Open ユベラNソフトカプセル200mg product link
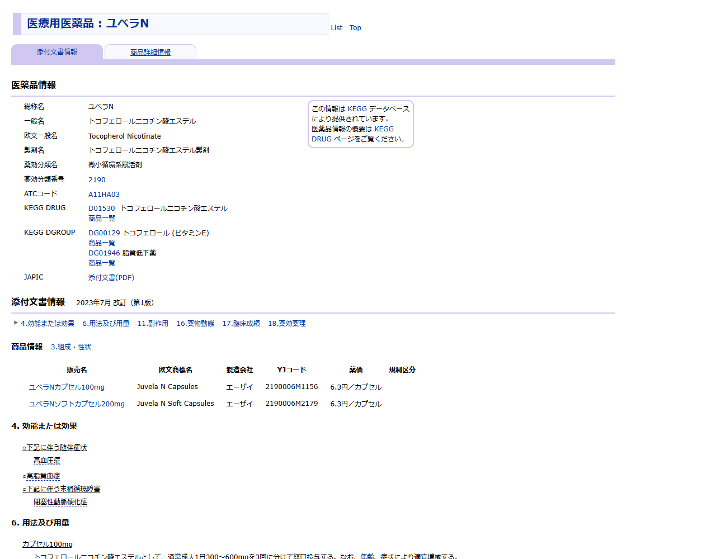716x559 pixels. pos(77,404)
